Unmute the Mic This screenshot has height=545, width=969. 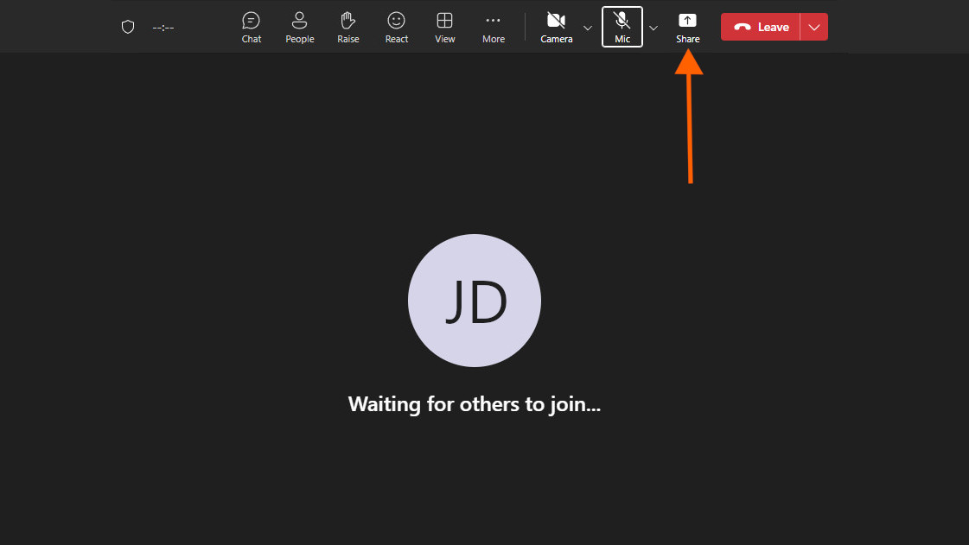point(622,27)
